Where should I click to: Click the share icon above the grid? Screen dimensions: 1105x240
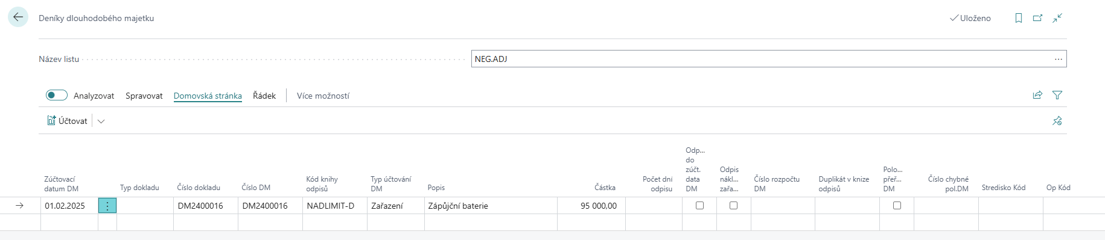pyautogui.click(x=1037, y=95)
